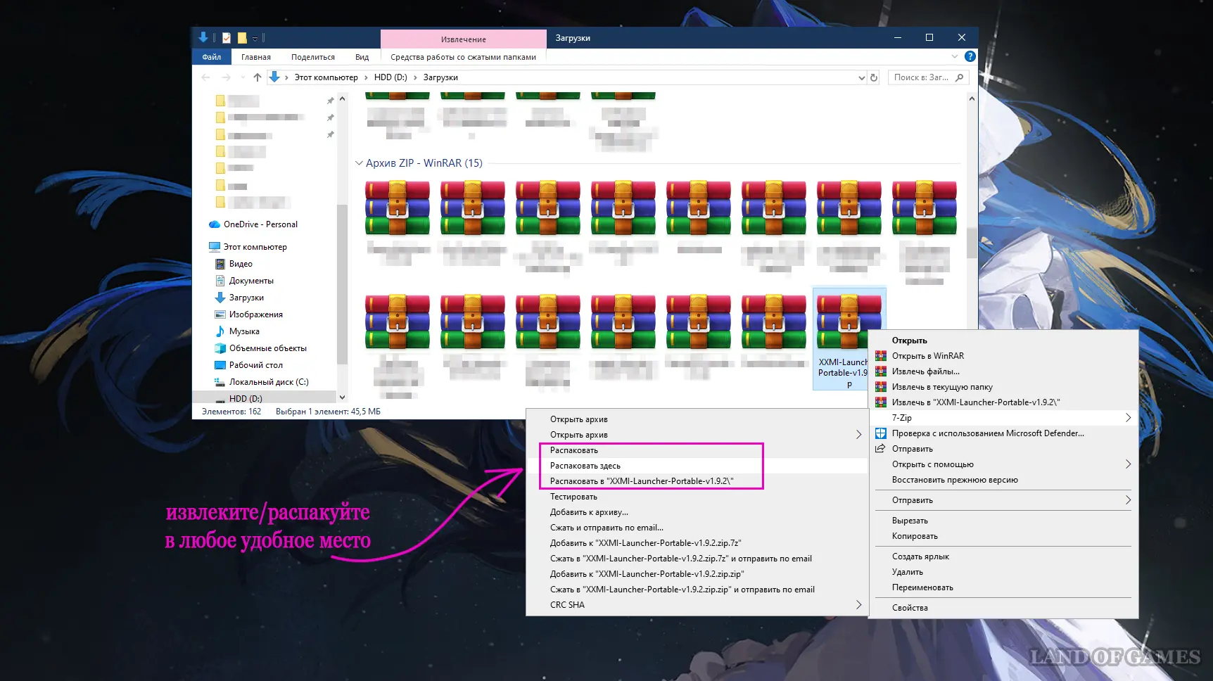
Task: Choose Распаковать здесь from 7-Zip menu
Action: (585, 466)
